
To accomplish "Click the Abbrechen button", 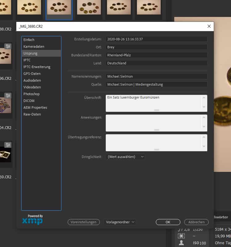I will (196, 222).
